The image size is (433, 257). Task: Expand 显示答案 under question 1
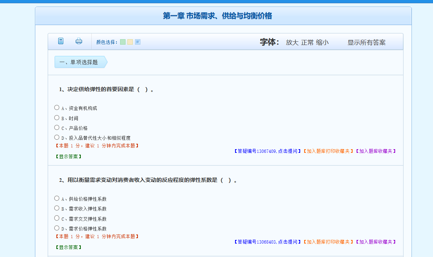(x=68, y=156)
